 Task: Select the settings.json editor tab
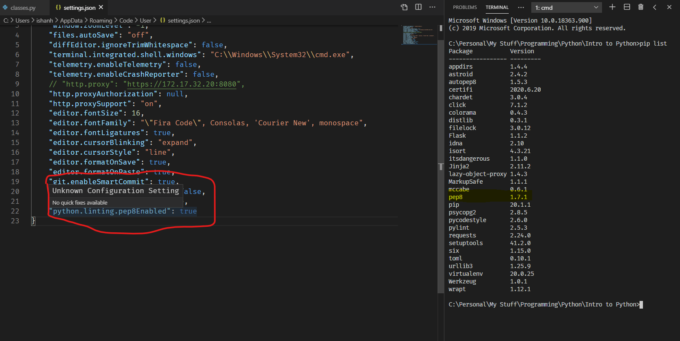point(79,8)
